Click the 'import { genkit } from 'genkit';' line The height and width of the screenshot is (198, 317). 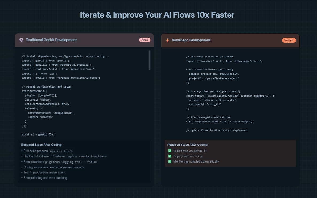click(x=46, y=61)
